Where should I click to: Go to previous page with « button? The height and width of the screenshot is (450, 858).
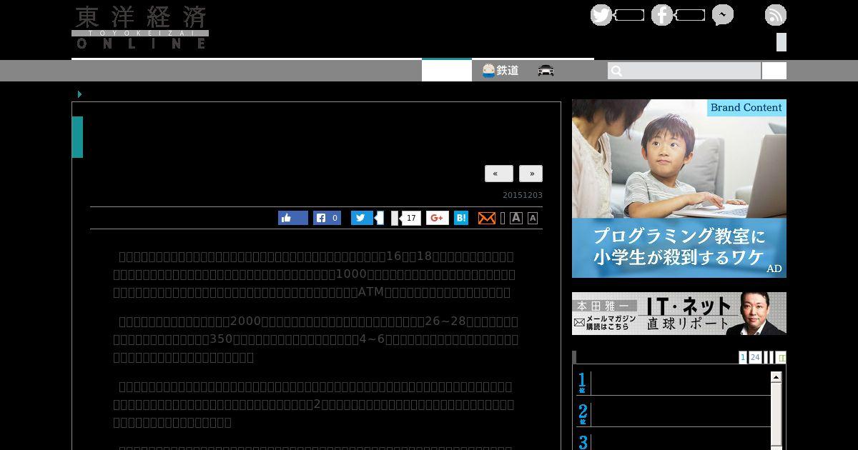499,174
